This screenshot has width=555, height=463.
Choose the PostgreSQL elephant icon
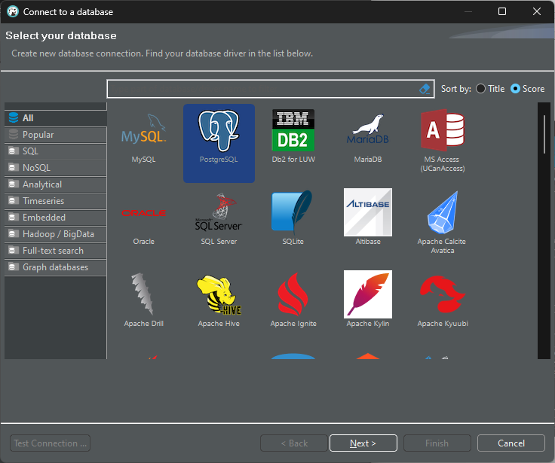(x=219, y=130)
